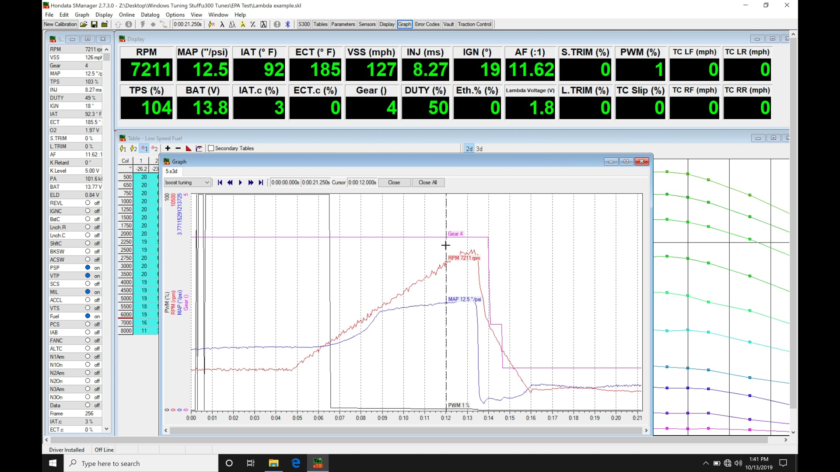Open the Error Codes panel
The image size is (840, 472).
[427, 24]
